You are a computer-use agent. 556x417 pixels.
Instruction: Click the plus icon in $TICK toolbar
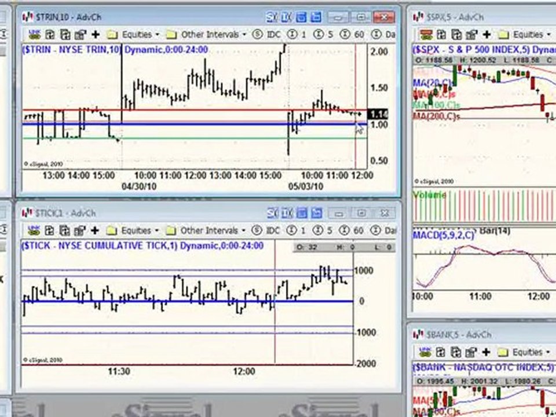coord(94,231)
